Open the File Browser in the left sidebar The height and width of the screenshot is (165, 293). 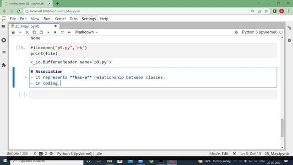[x=4, y=27]
